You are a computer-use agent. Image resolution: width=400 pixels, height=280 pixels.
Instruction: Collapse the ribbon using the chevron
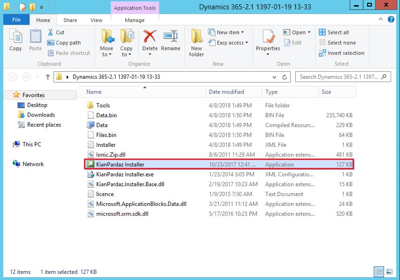[x=381, y=19]
